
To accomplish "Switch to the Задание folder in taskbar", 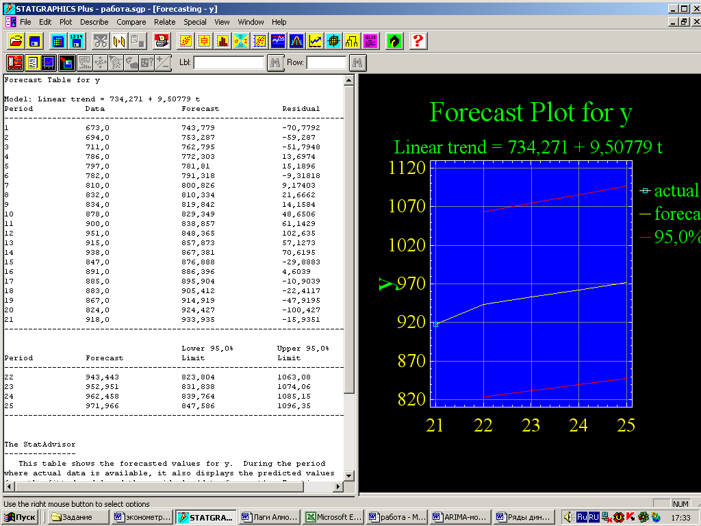I will click(x=78, y=517).
